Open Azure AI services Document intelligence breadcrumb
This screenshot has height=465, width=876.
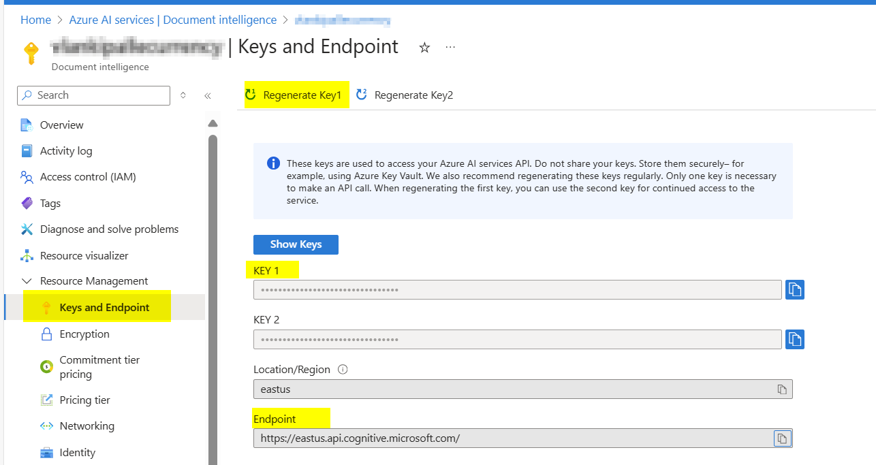tap(173, 20)
